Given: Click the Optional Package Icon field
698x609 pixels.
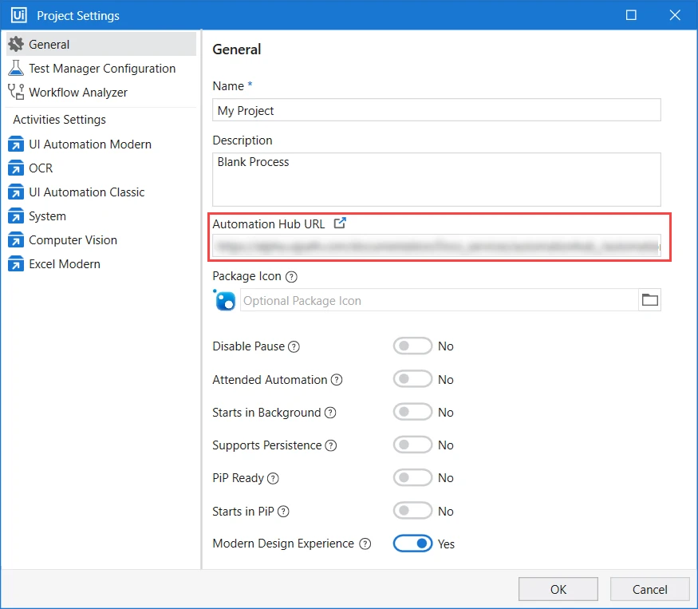Looking at the screenshot, I should (x=439, y=300).
